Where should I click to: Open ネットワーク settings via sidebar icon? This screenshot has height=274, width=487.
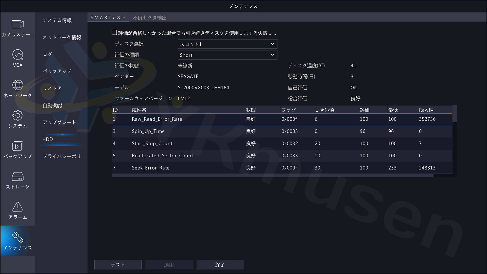point(18,88)
